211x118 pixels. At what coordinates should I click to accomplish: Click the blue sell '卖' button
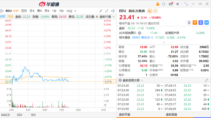[x=201, y=22]
